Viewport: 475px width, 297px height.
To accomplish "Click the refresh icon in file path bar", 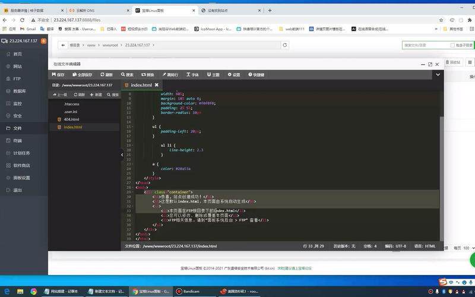I will 285,45.
